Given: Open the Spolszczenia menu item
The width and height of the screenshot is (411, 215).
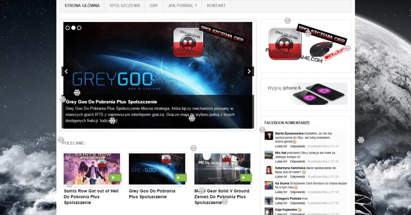Looking at the screenshot, I should (125, 6).
